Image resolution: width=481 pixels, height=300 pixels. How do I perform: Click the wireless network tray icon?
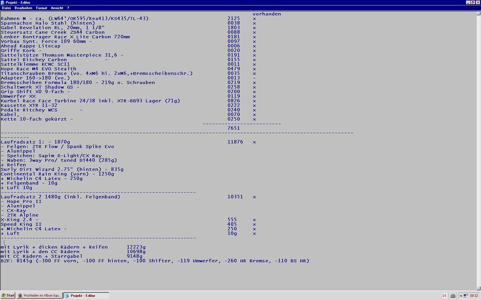[x=465, y=296]
